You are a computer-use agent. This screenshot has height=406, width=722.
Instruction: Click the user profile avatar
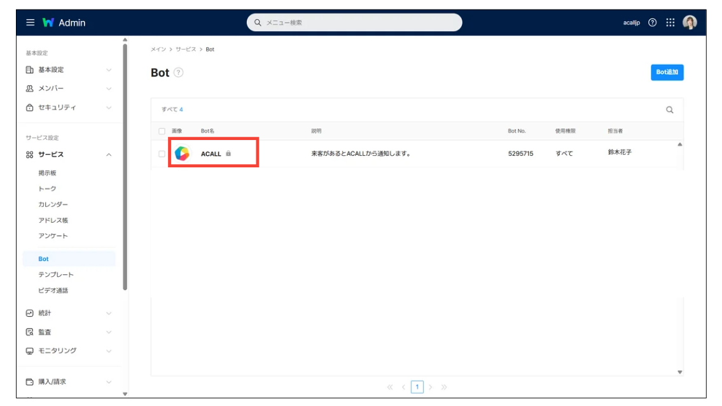690,22
